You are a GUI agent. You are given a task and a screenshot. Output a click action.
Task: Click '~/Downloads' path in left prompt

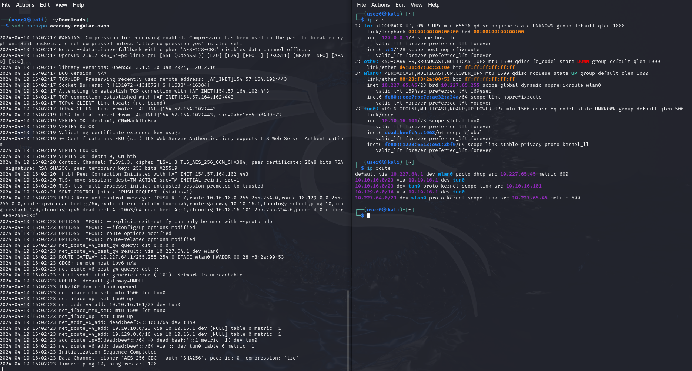point(69,20)
